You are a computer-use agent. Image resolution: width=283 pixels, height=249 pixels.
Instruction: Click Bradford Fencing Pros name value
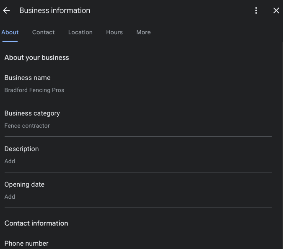click(x=34, y=90)
